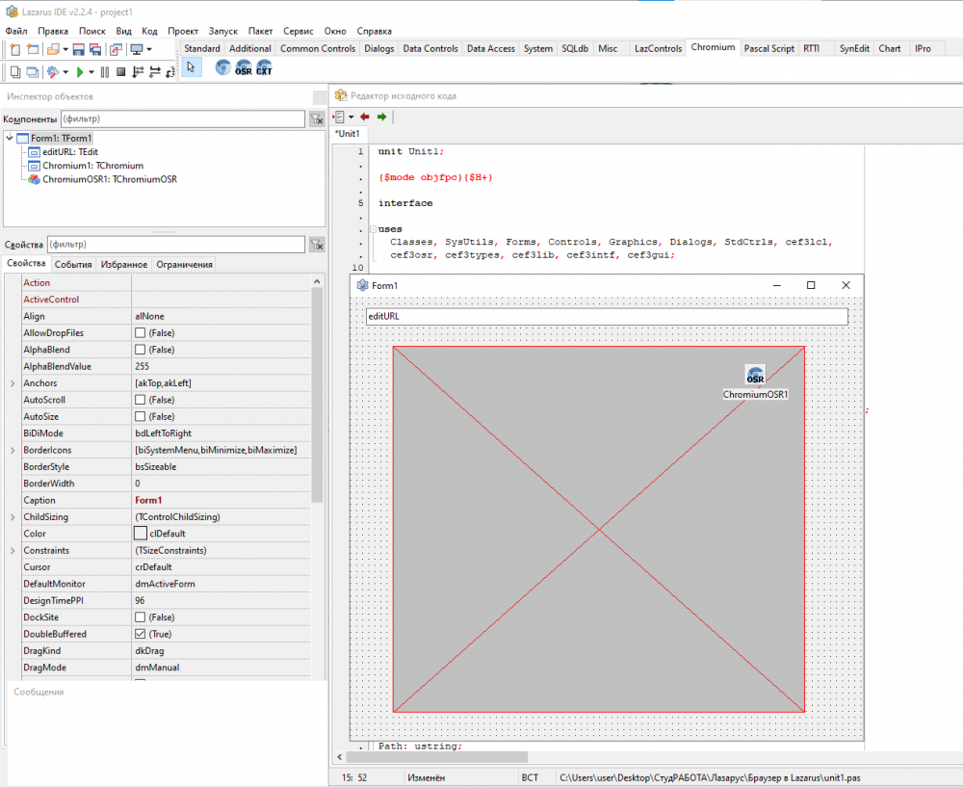Uncheck the DoubleBuffered property checkbox
This screenshot has height=787, width=963.
[x=141, y=634]
